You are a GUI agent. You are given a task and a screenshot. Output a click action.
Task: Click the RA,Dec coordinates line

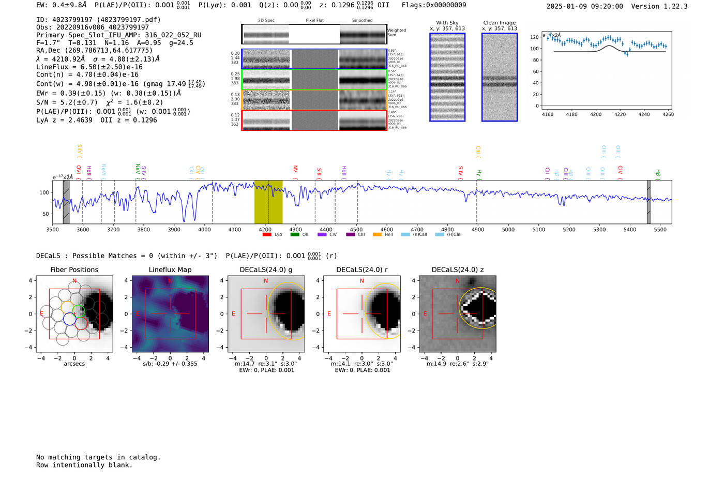pyautogui.click(x=95, y=51)
